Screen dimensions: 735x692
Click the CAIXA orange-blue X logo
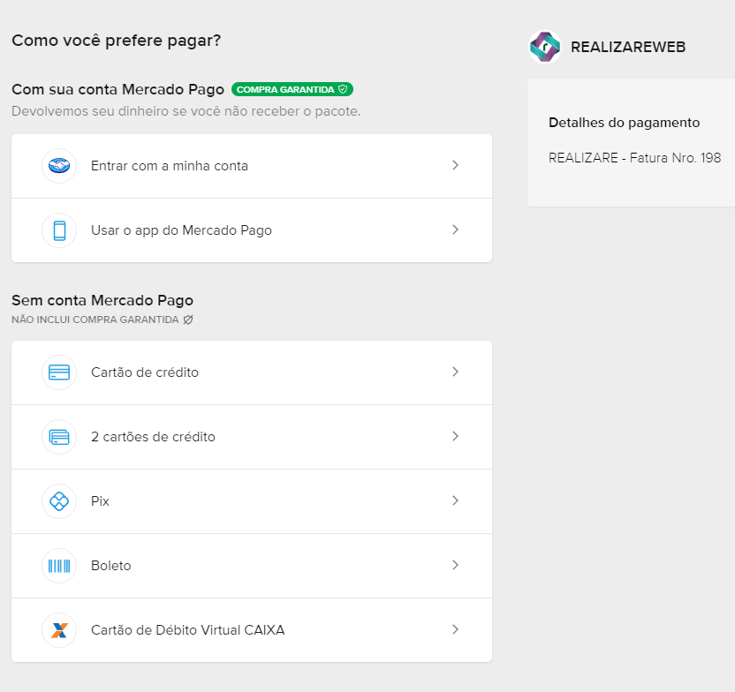(59, 630)
